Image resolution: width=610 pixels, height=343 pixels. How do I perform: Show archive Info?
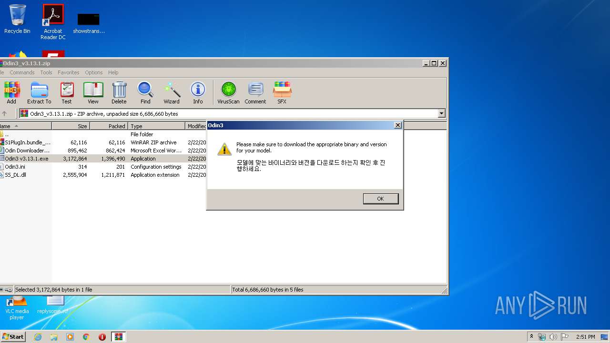(x=198, y=93)
